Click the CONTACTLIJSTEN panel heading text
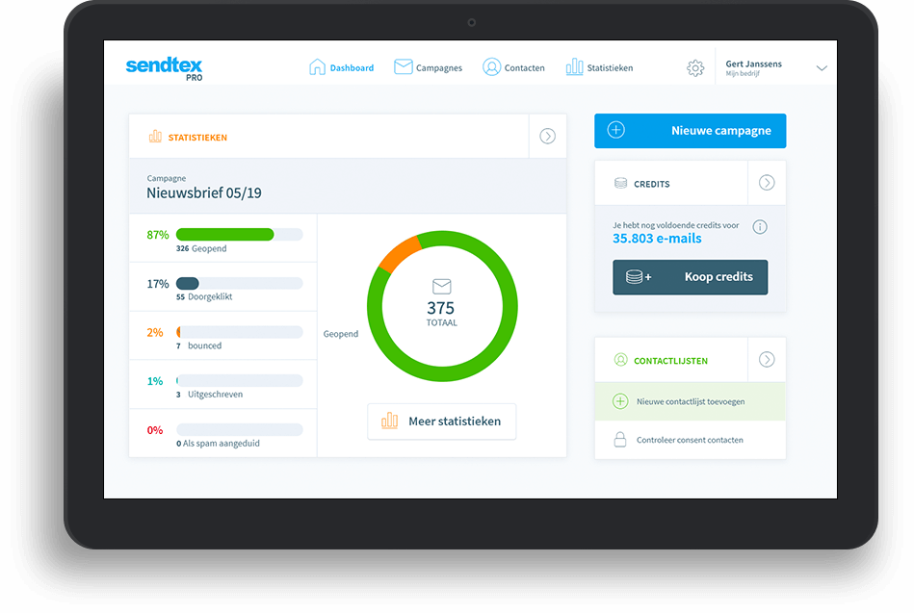Screen dimensions: 914x613 click(x=671, y=361)
